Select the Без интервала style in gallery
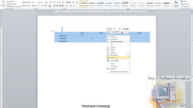Image resolution: width=193 pixels, height=108 pixels. [92, 4]
